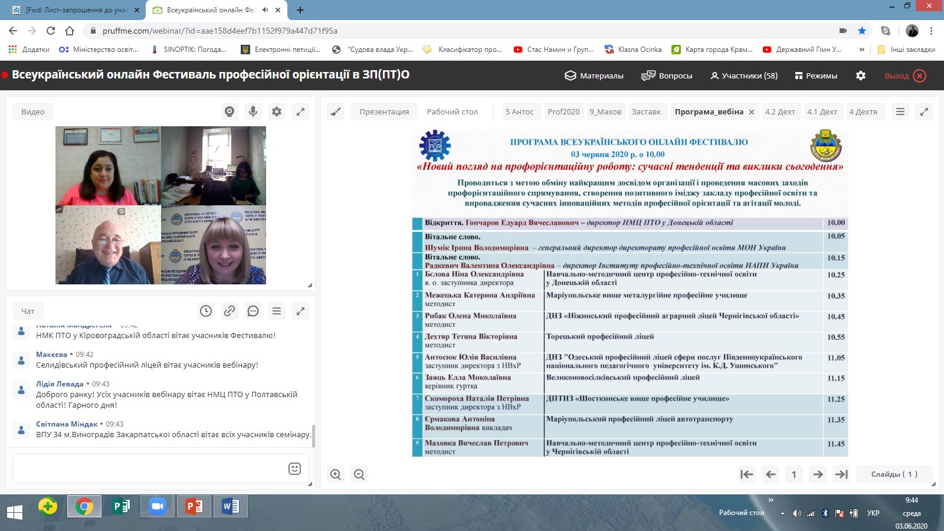Open chat options menu icon
This screenshot has height=531, width=944.
[x=277, y=311]
